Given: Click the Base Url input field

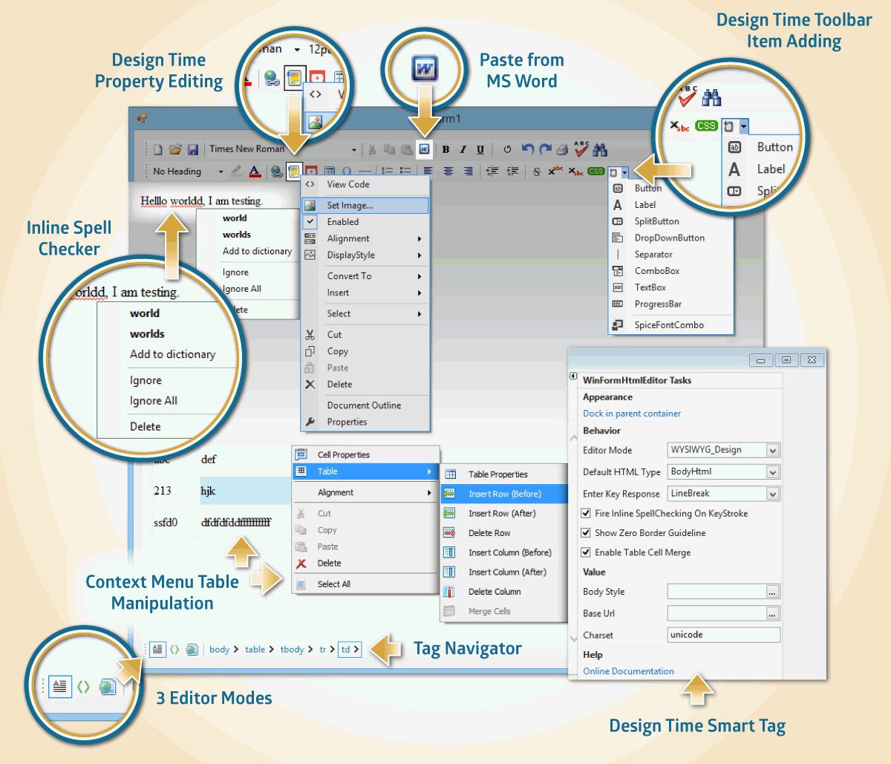Looking at the screenshot, I should coord(717,613).
